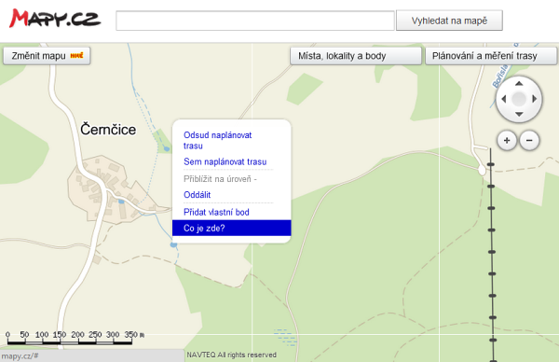Pan map up with compass arrow

coord(519,84)
